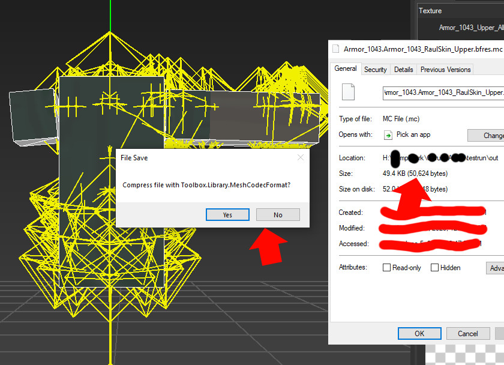The width and height of the screenshot is (504, 365).
Task: Switch to the General tab
Action: pyautogui.click(x=346, y=69)
